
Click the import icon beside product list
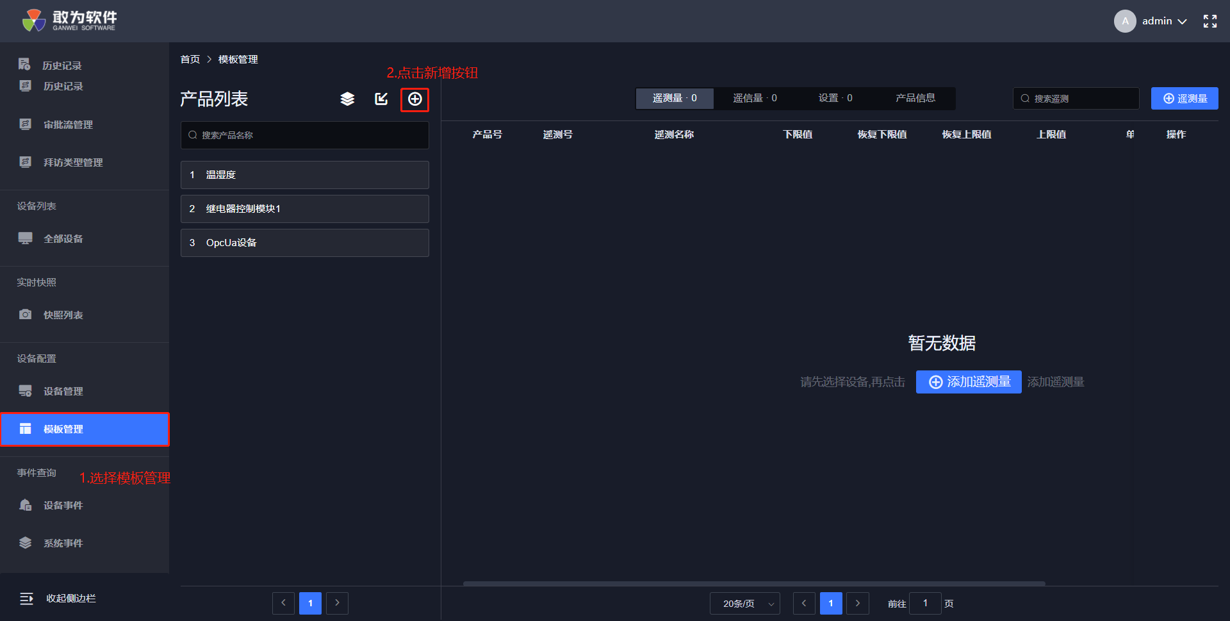pyautogui.click(x=381, y=99)
